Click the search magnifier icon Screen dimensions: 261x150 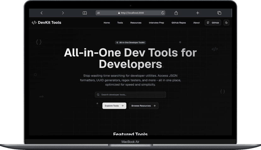click(x=98, y=95)
